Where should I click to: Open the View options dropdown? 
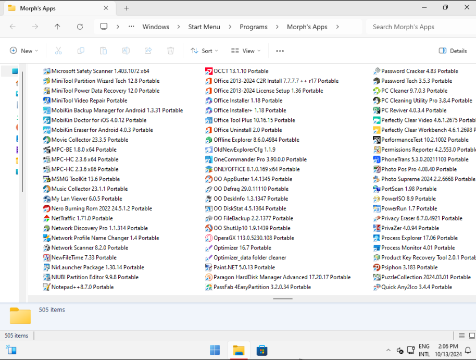click(x=246, y=51)
